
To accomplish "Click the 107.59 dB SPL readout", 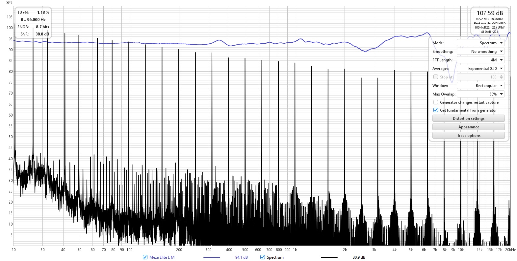I will pos(490,13).
